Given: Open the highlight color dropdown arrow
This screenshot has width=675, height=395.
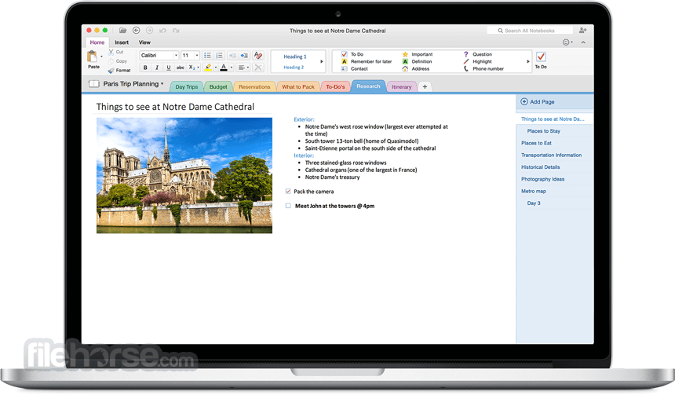Looking at the screenshot, I should [x=215, y=68].
